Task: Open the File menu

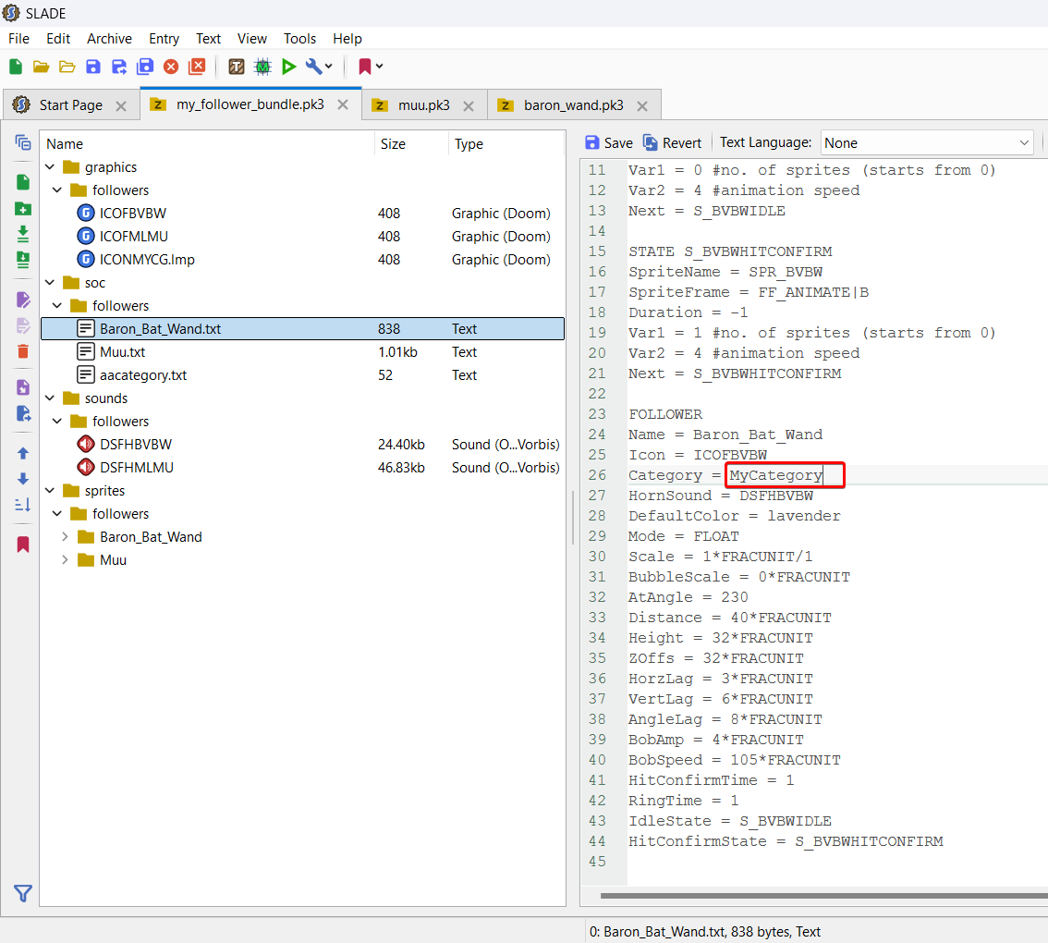Action: [x=18, y=38]
